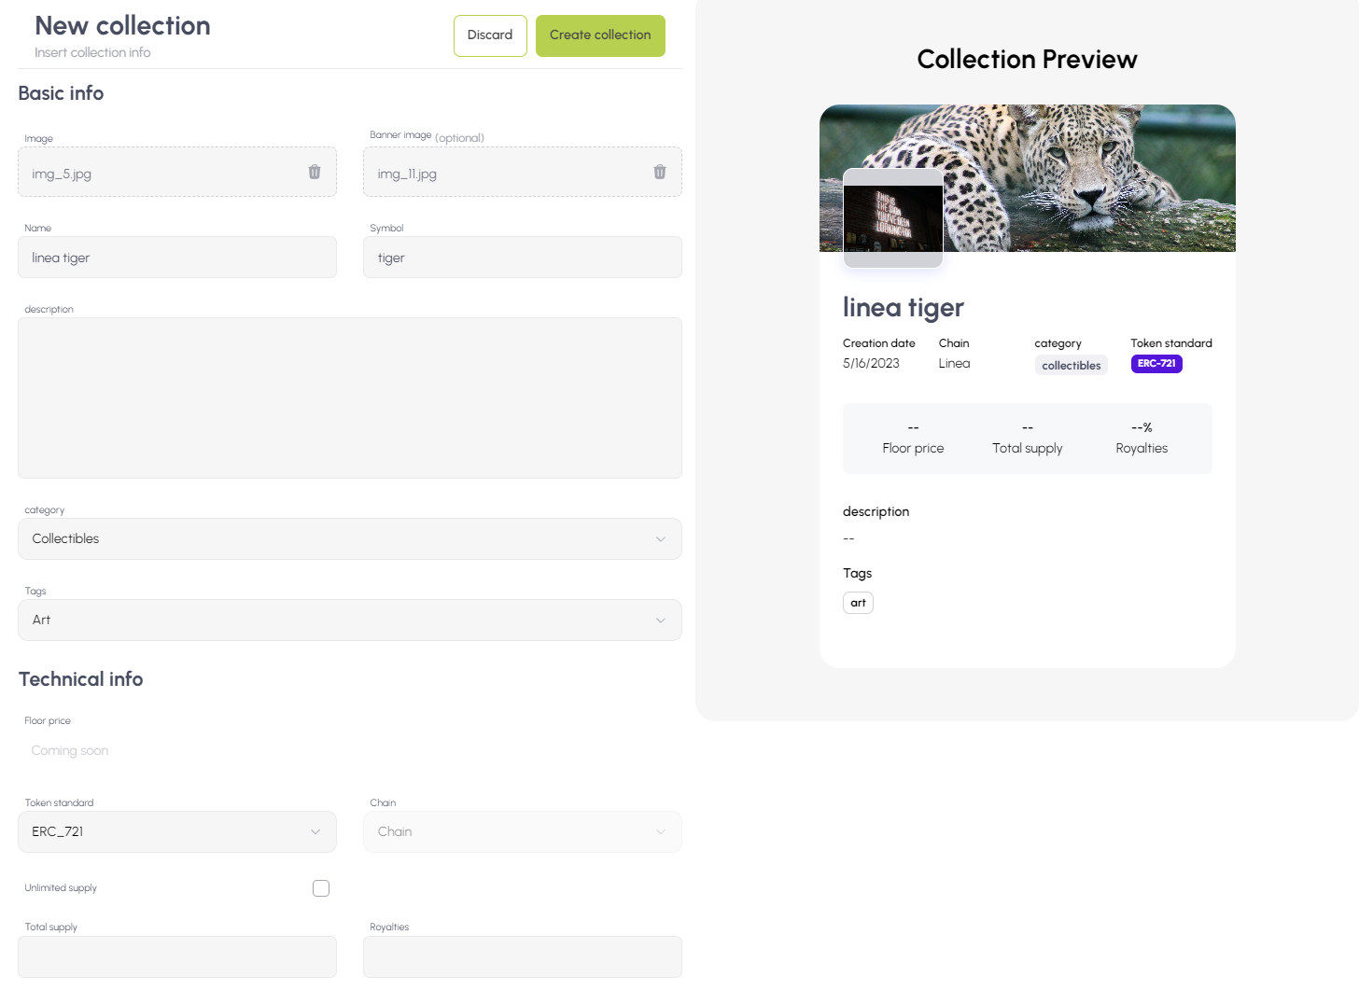1359x1004 pixels.
Task: Click the Royalties stat in preview
Action: click(1142, 439)
